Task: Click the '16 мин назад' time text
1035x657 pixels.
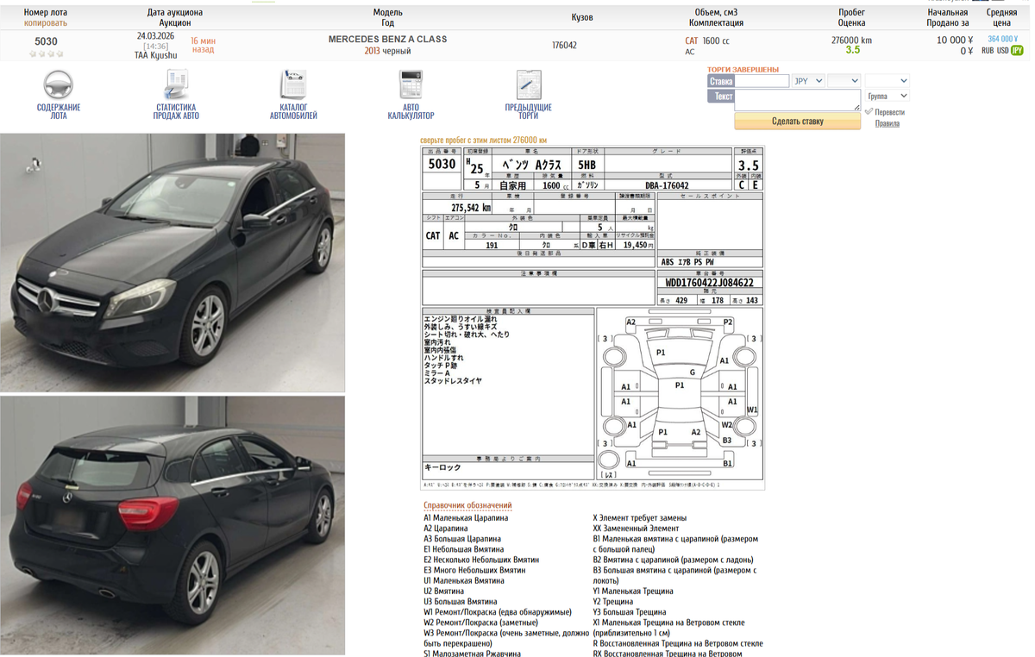Action: (x=203, y=45)
